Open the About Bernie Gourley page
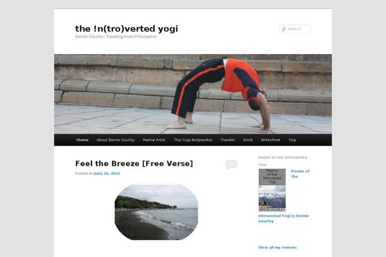The width and height of the screenshot is (386, 257). [116, 140]
